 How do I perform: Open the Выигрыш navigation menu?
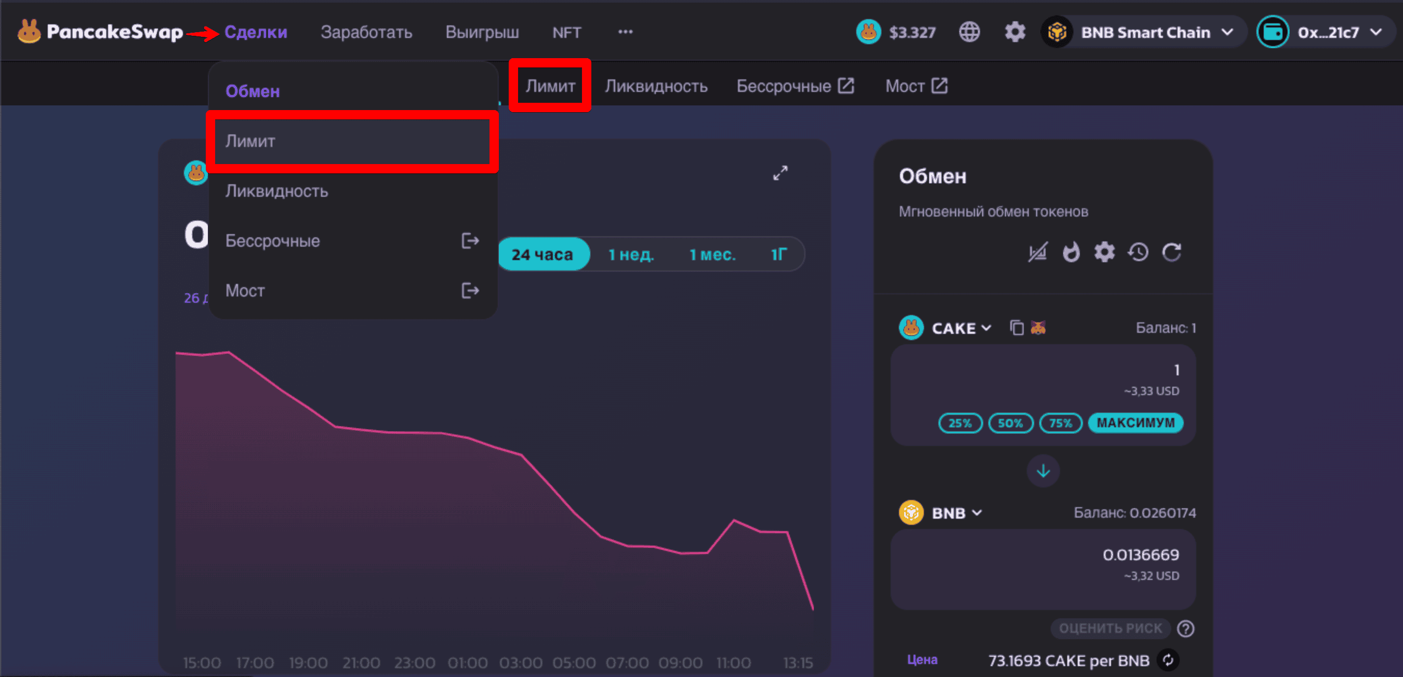tap(482, 32)
